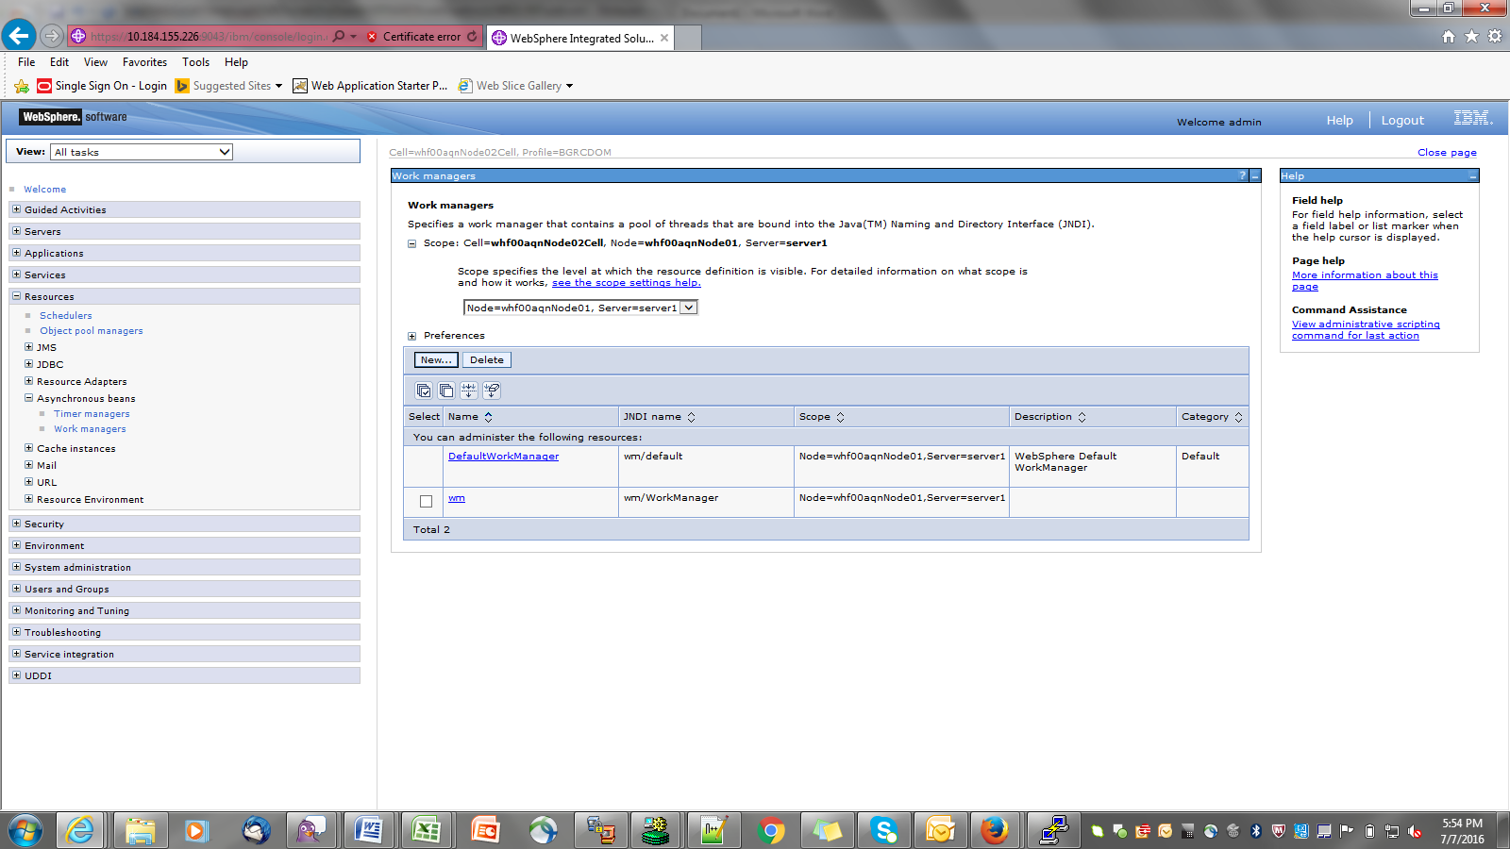Expand the Applications navigation group
The width and height of the screenshot is (1510, 849).
click(16, 253)
